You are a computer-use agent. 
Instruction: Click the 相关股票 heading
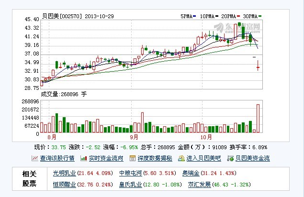(x=30, y=179)
